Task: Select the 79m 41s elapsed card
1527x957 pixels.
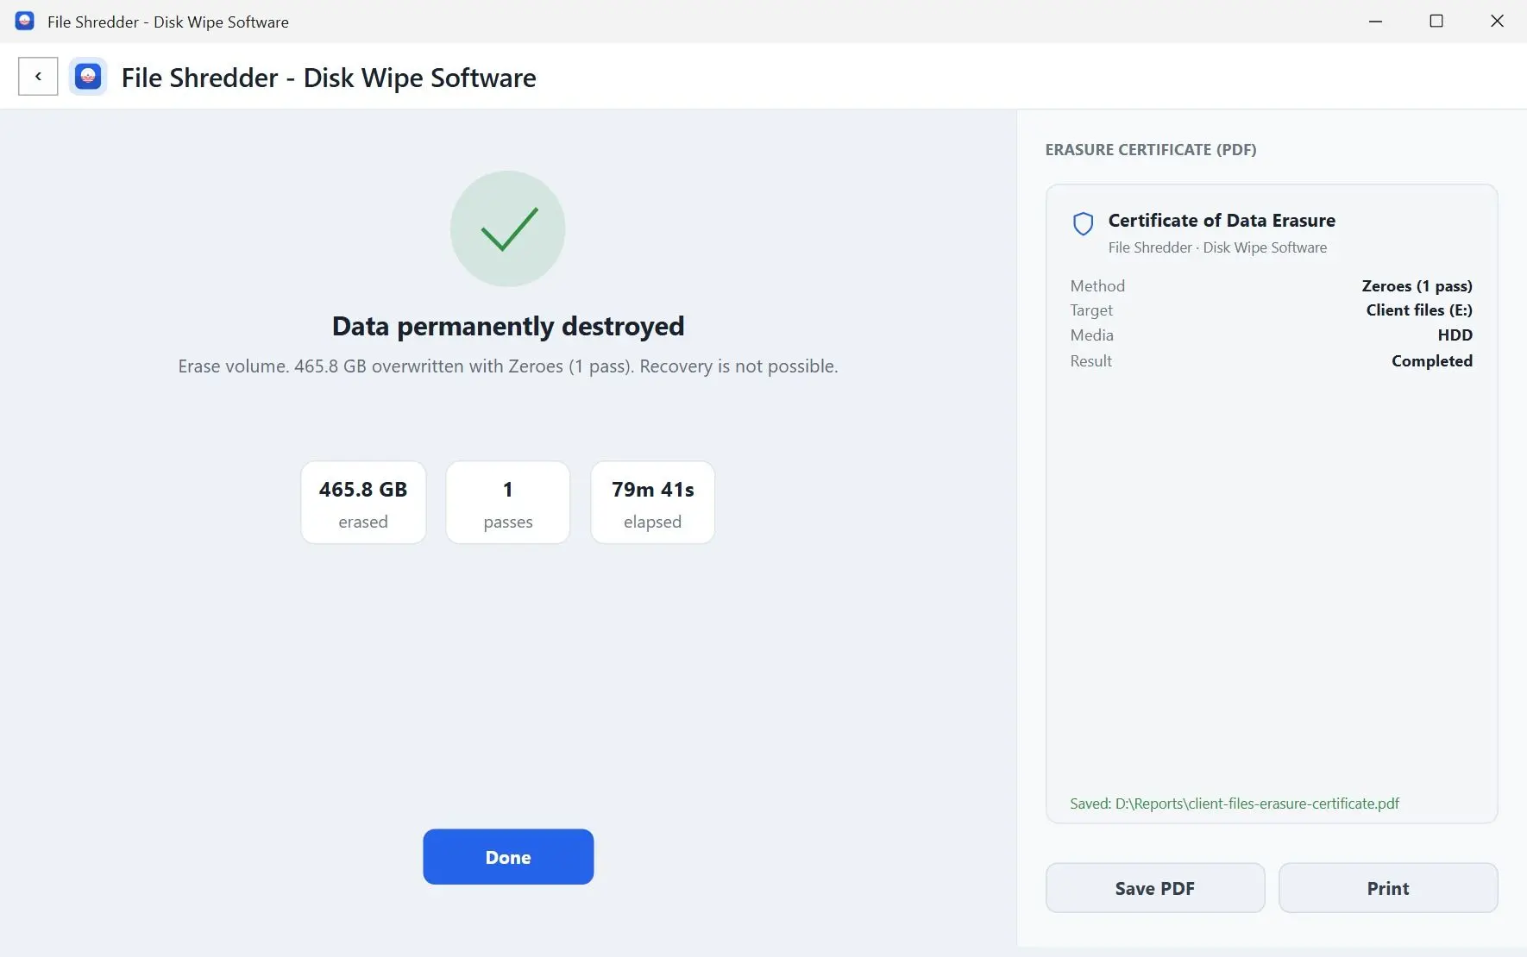Action: [653, 503]
